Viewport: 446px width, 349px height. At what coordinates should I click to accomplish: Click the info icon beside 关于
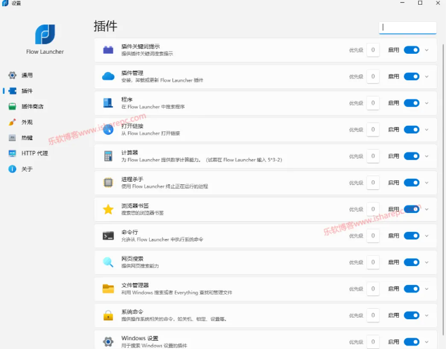coord(12,169)
